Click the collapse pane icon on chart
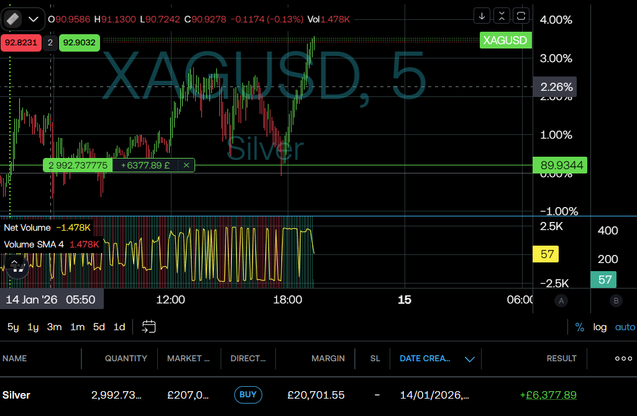This screenshot has height=416, width=637. coord(502,16)
